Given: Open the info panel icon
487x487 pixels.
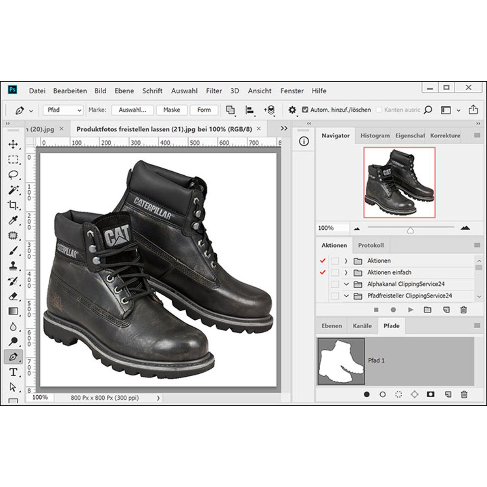Looking at the screenshot, I should tap(304, 141).
